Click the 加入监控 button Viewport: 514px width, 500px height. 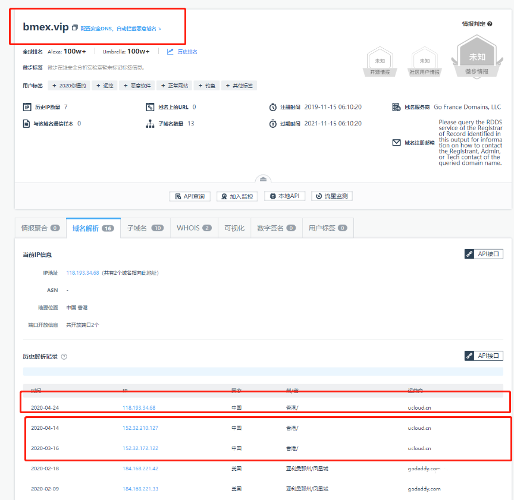(237, 196)
